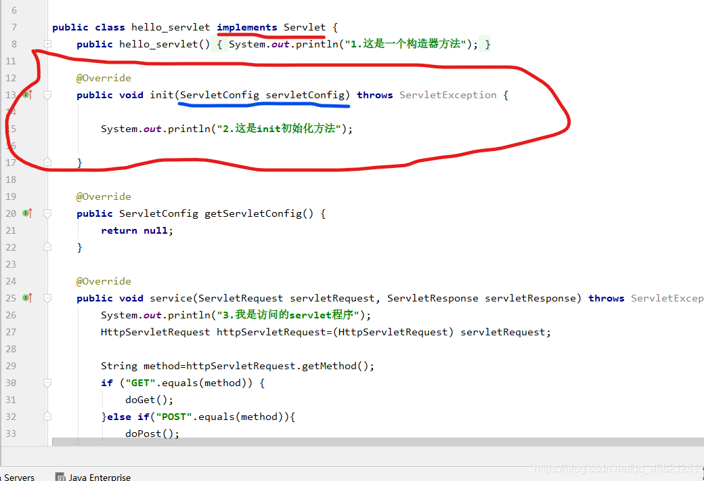Collapse getServletConfig at closing brace on line 22
The width and height of the screenshot is (704, 481).
coord(47,247)
